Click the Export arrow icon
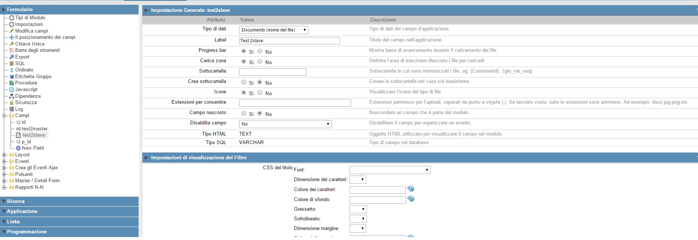The height and width of the screenshot is (240, 698). point(11,57)
